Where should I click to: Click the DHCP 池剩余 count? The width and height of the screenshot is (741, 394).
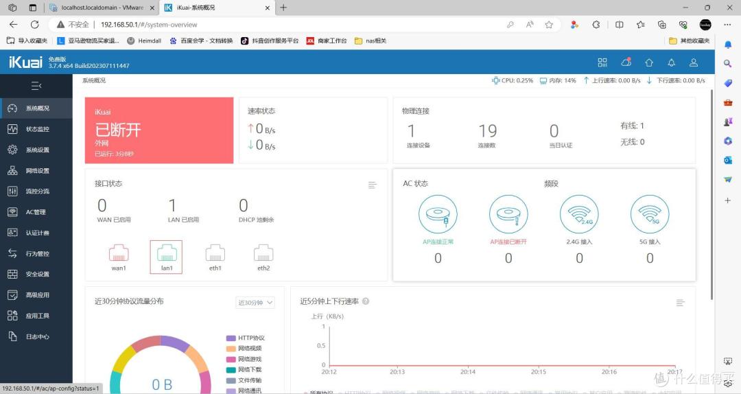tap(244, 205)
